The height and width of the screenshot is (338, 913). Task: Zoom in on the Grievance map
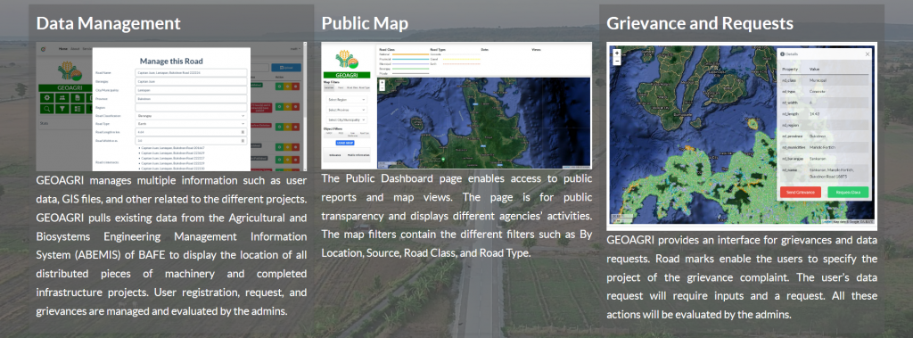(x=617, y=53)
